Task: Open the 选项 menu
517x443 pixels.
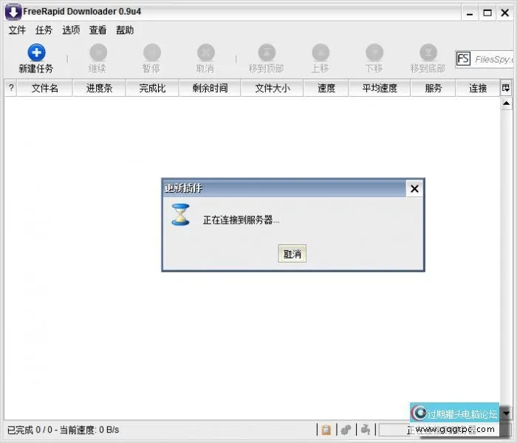Action: 71,30
